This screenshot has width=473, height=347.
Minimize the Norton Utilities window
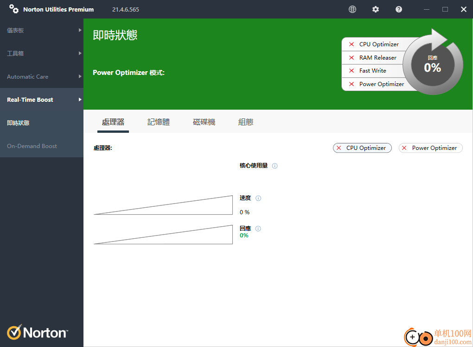[427, 9]
